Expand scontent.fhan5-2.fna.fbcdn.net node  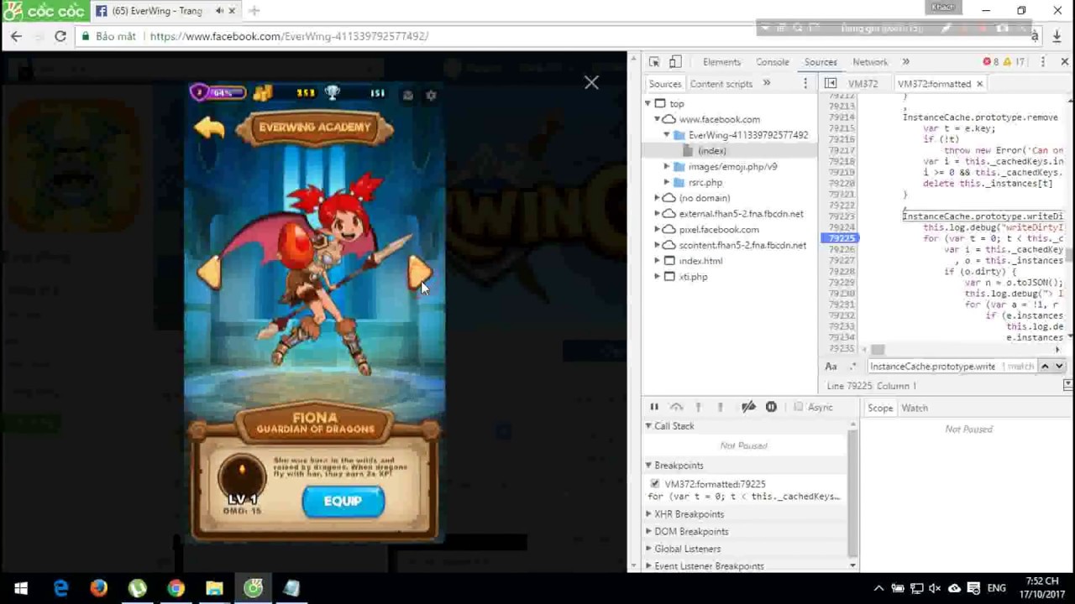pos(658,245)
